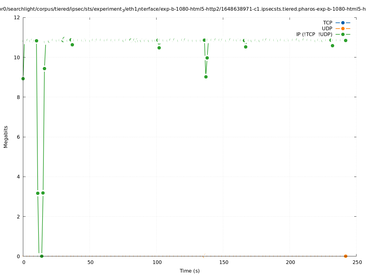
Task: Click the green dip point near 9 Megabits at 137s
Action: (206, 77)
